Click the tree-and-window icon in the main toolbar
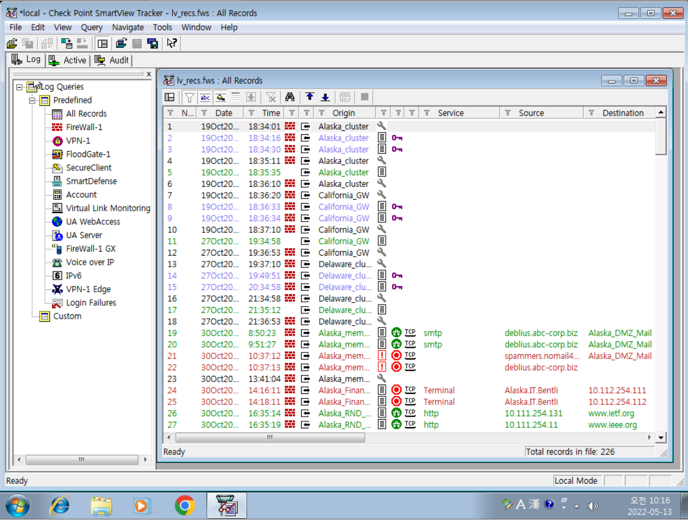This screenshot has height=520, width=688. (x=67, y=43)
